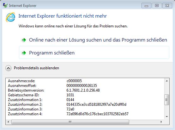Select offset value 0000000000026135
Image resolution: width=175 pixels, height=130 pixels.
tap(82, 86)
